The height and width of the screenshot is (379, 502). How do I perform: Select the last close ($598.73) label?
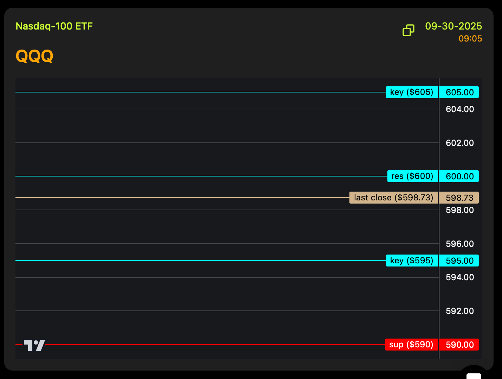click(393, 198)
